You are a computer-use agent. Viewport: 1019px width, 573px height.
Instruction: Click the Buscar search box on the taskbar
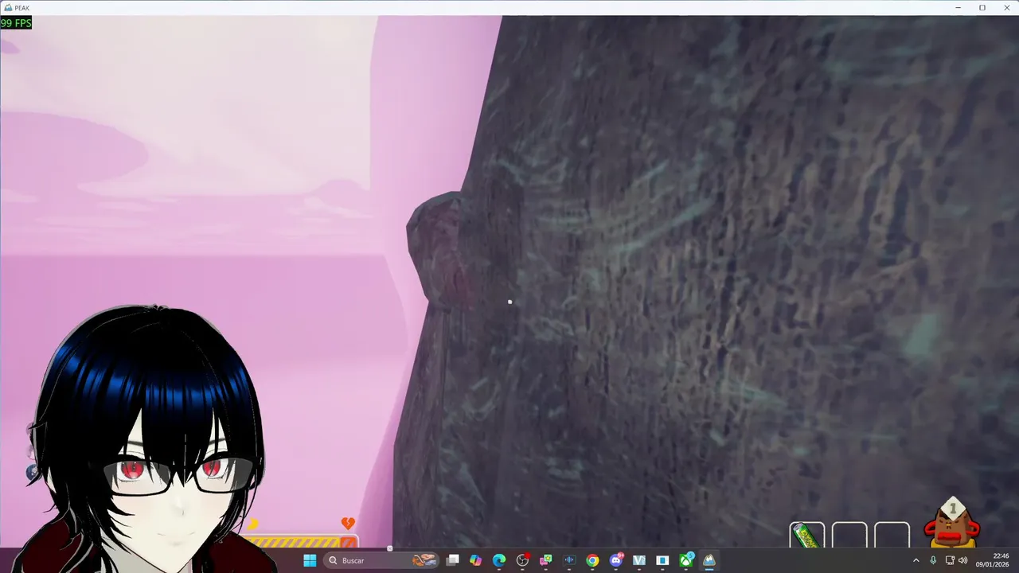click(382, 560)
